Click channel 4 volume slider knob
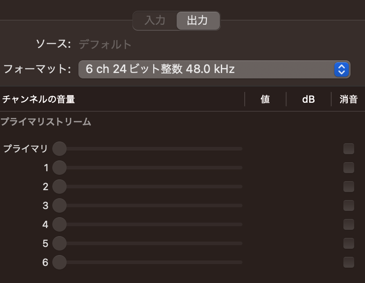The image size is (365, 283). point(59,224)
